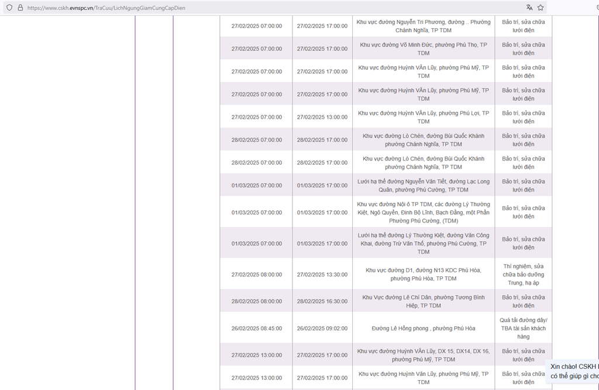Select the Khu vực đường D1, N13 KDC cell
Viewport: 599px width, 390px height.
[x=424, y=274]
